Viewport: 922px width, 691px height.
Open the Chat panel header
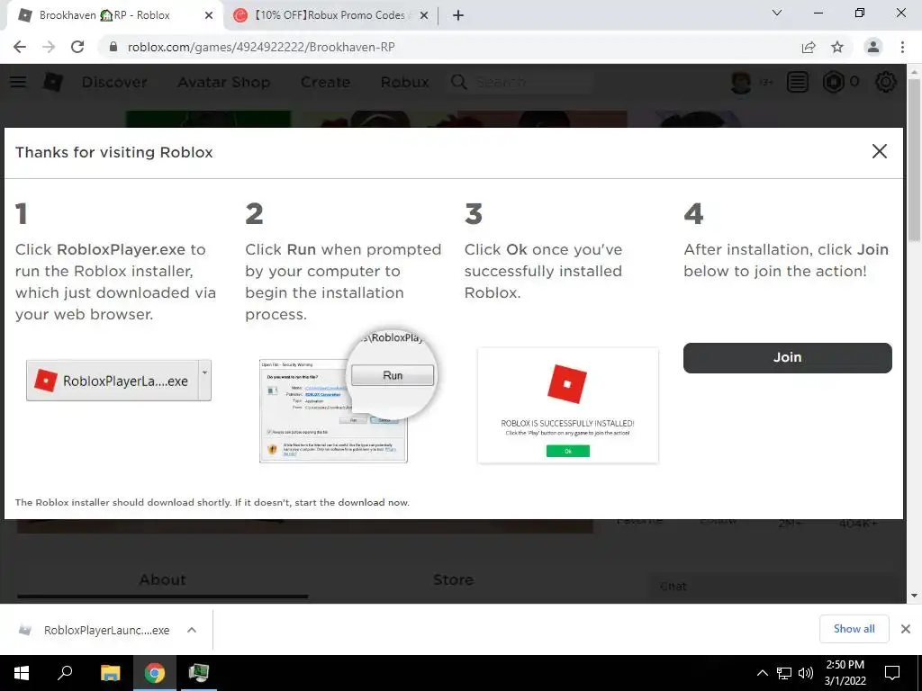pyautogui.click(x=776, y=587)
